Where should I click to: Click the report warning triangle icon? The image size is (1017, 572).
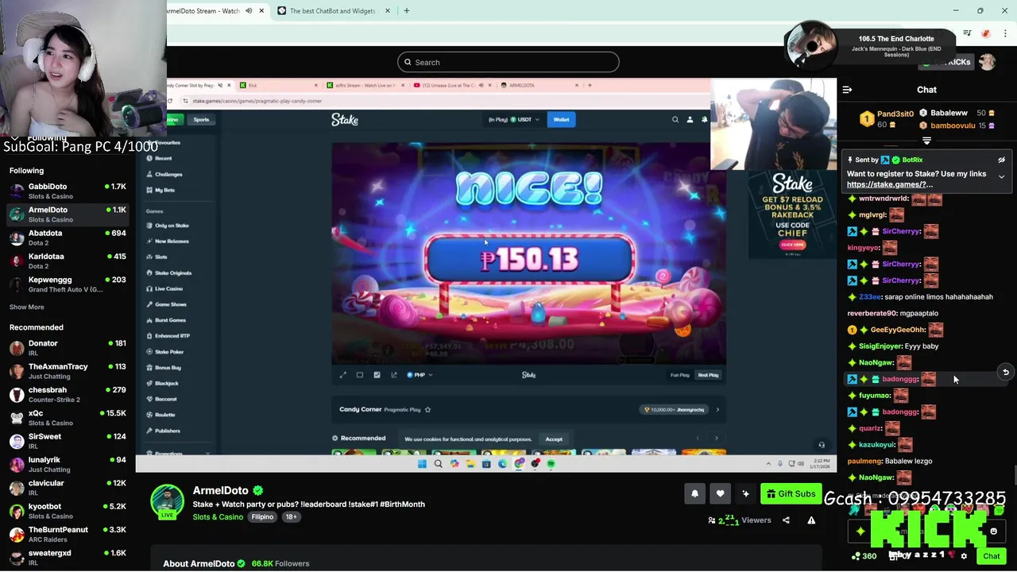pyautogui.click(x=811, y=520)
